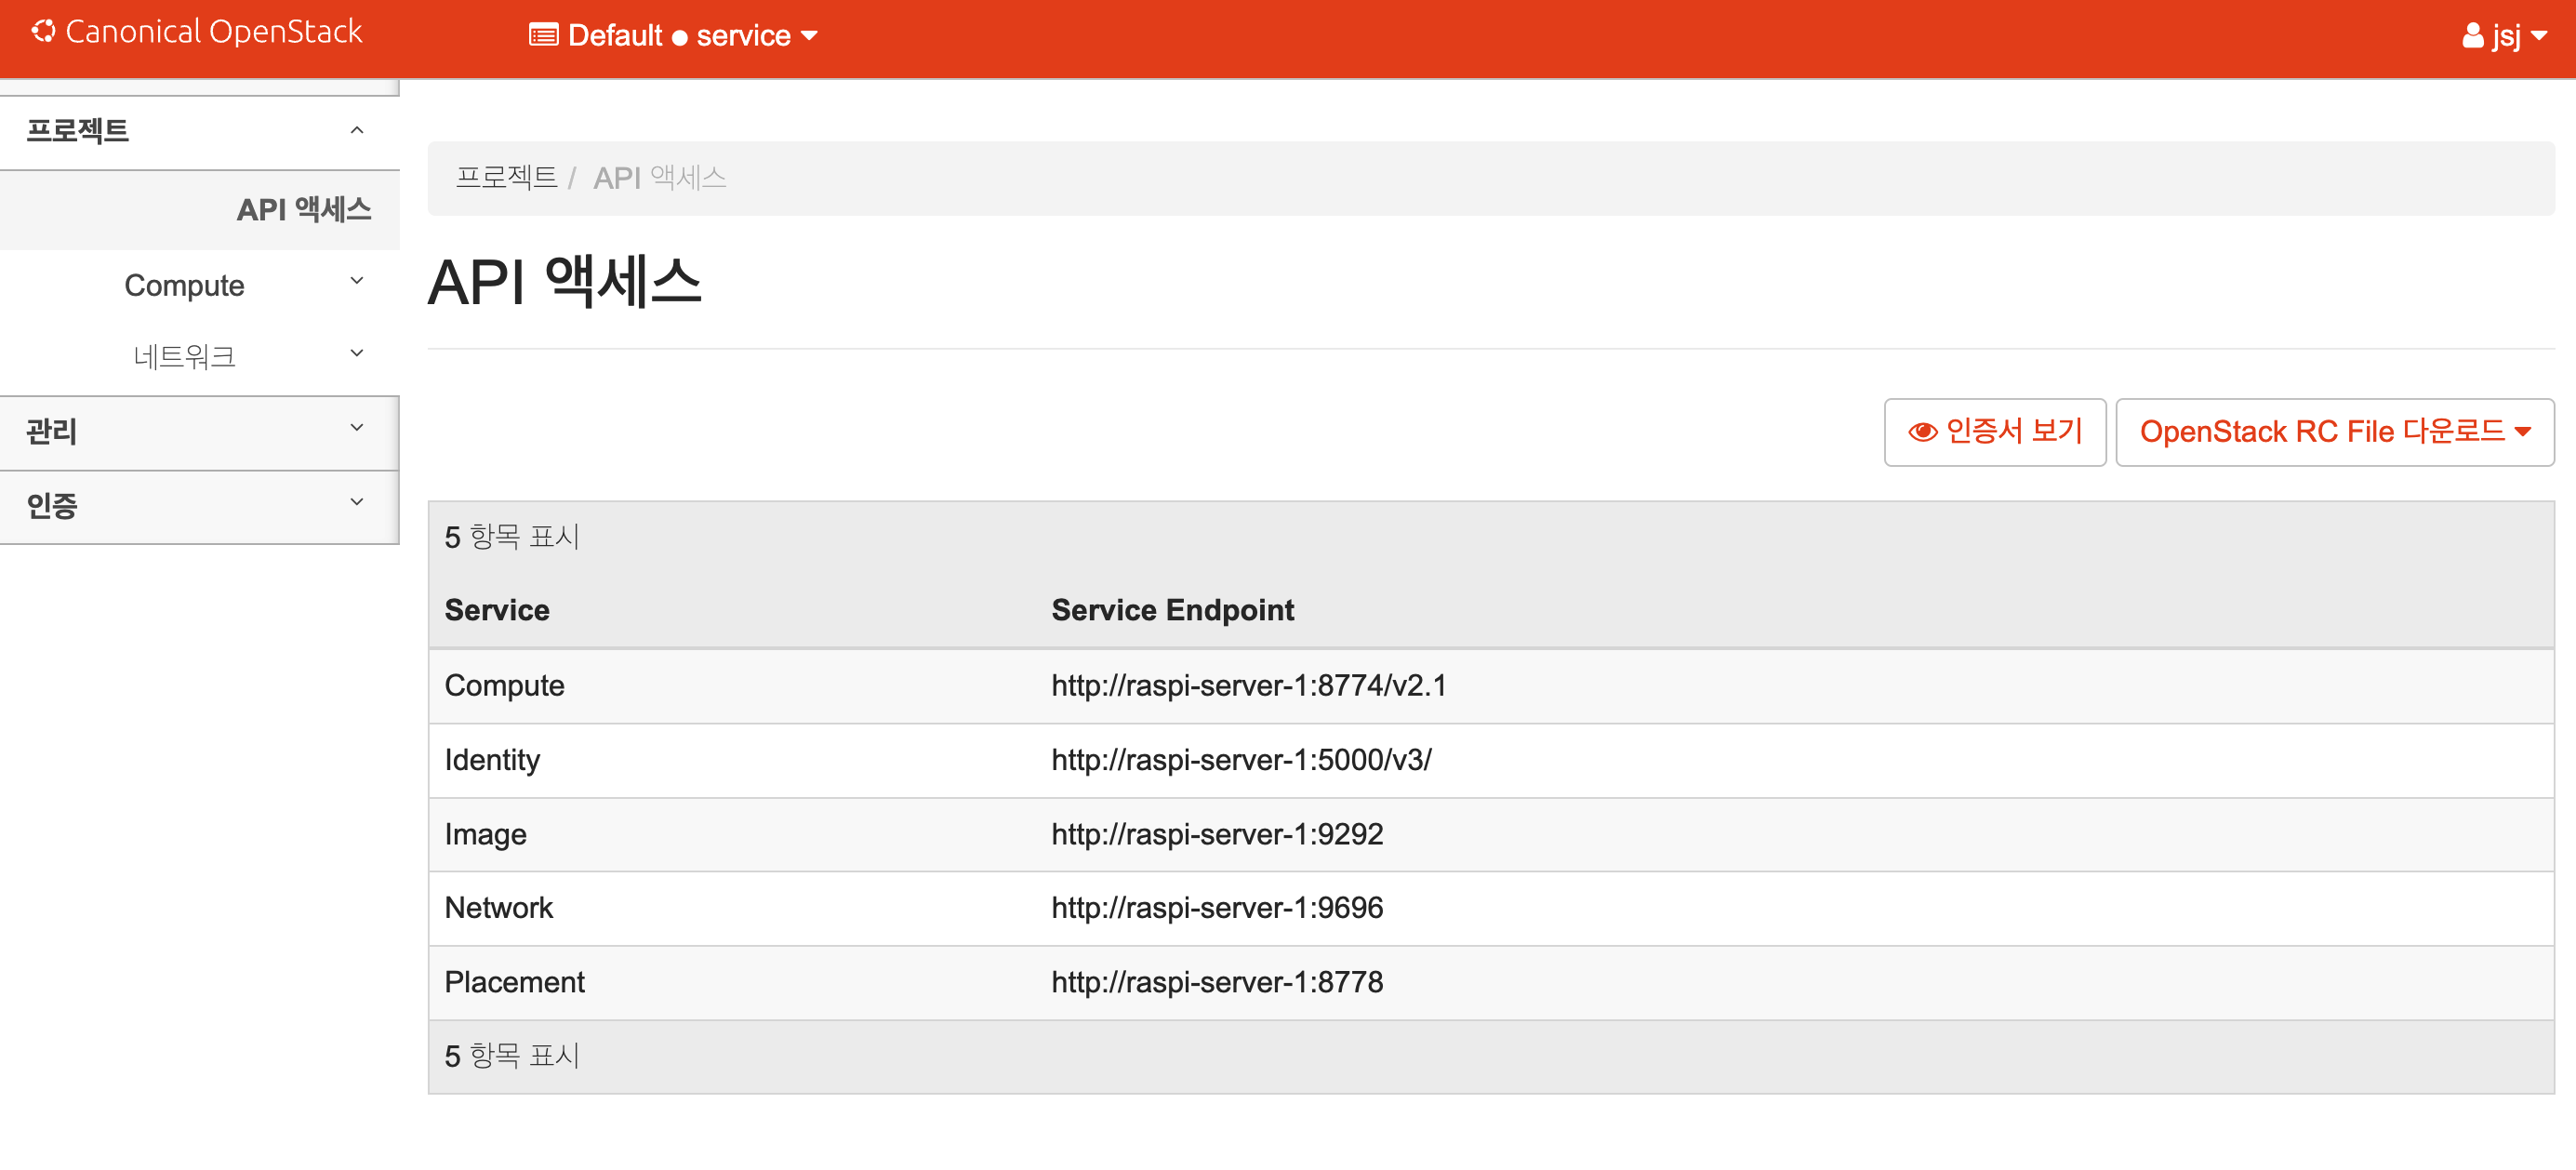2576x1170 pixels.
Task: Click the Compute service endpoint URL
Action: pyautogui.click(x=1248, y=686)
